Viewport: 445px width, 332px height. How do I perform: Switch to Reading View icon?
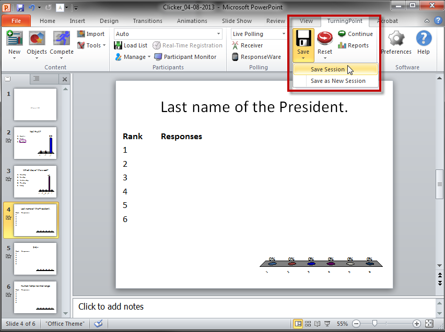[x=318, y=324]
